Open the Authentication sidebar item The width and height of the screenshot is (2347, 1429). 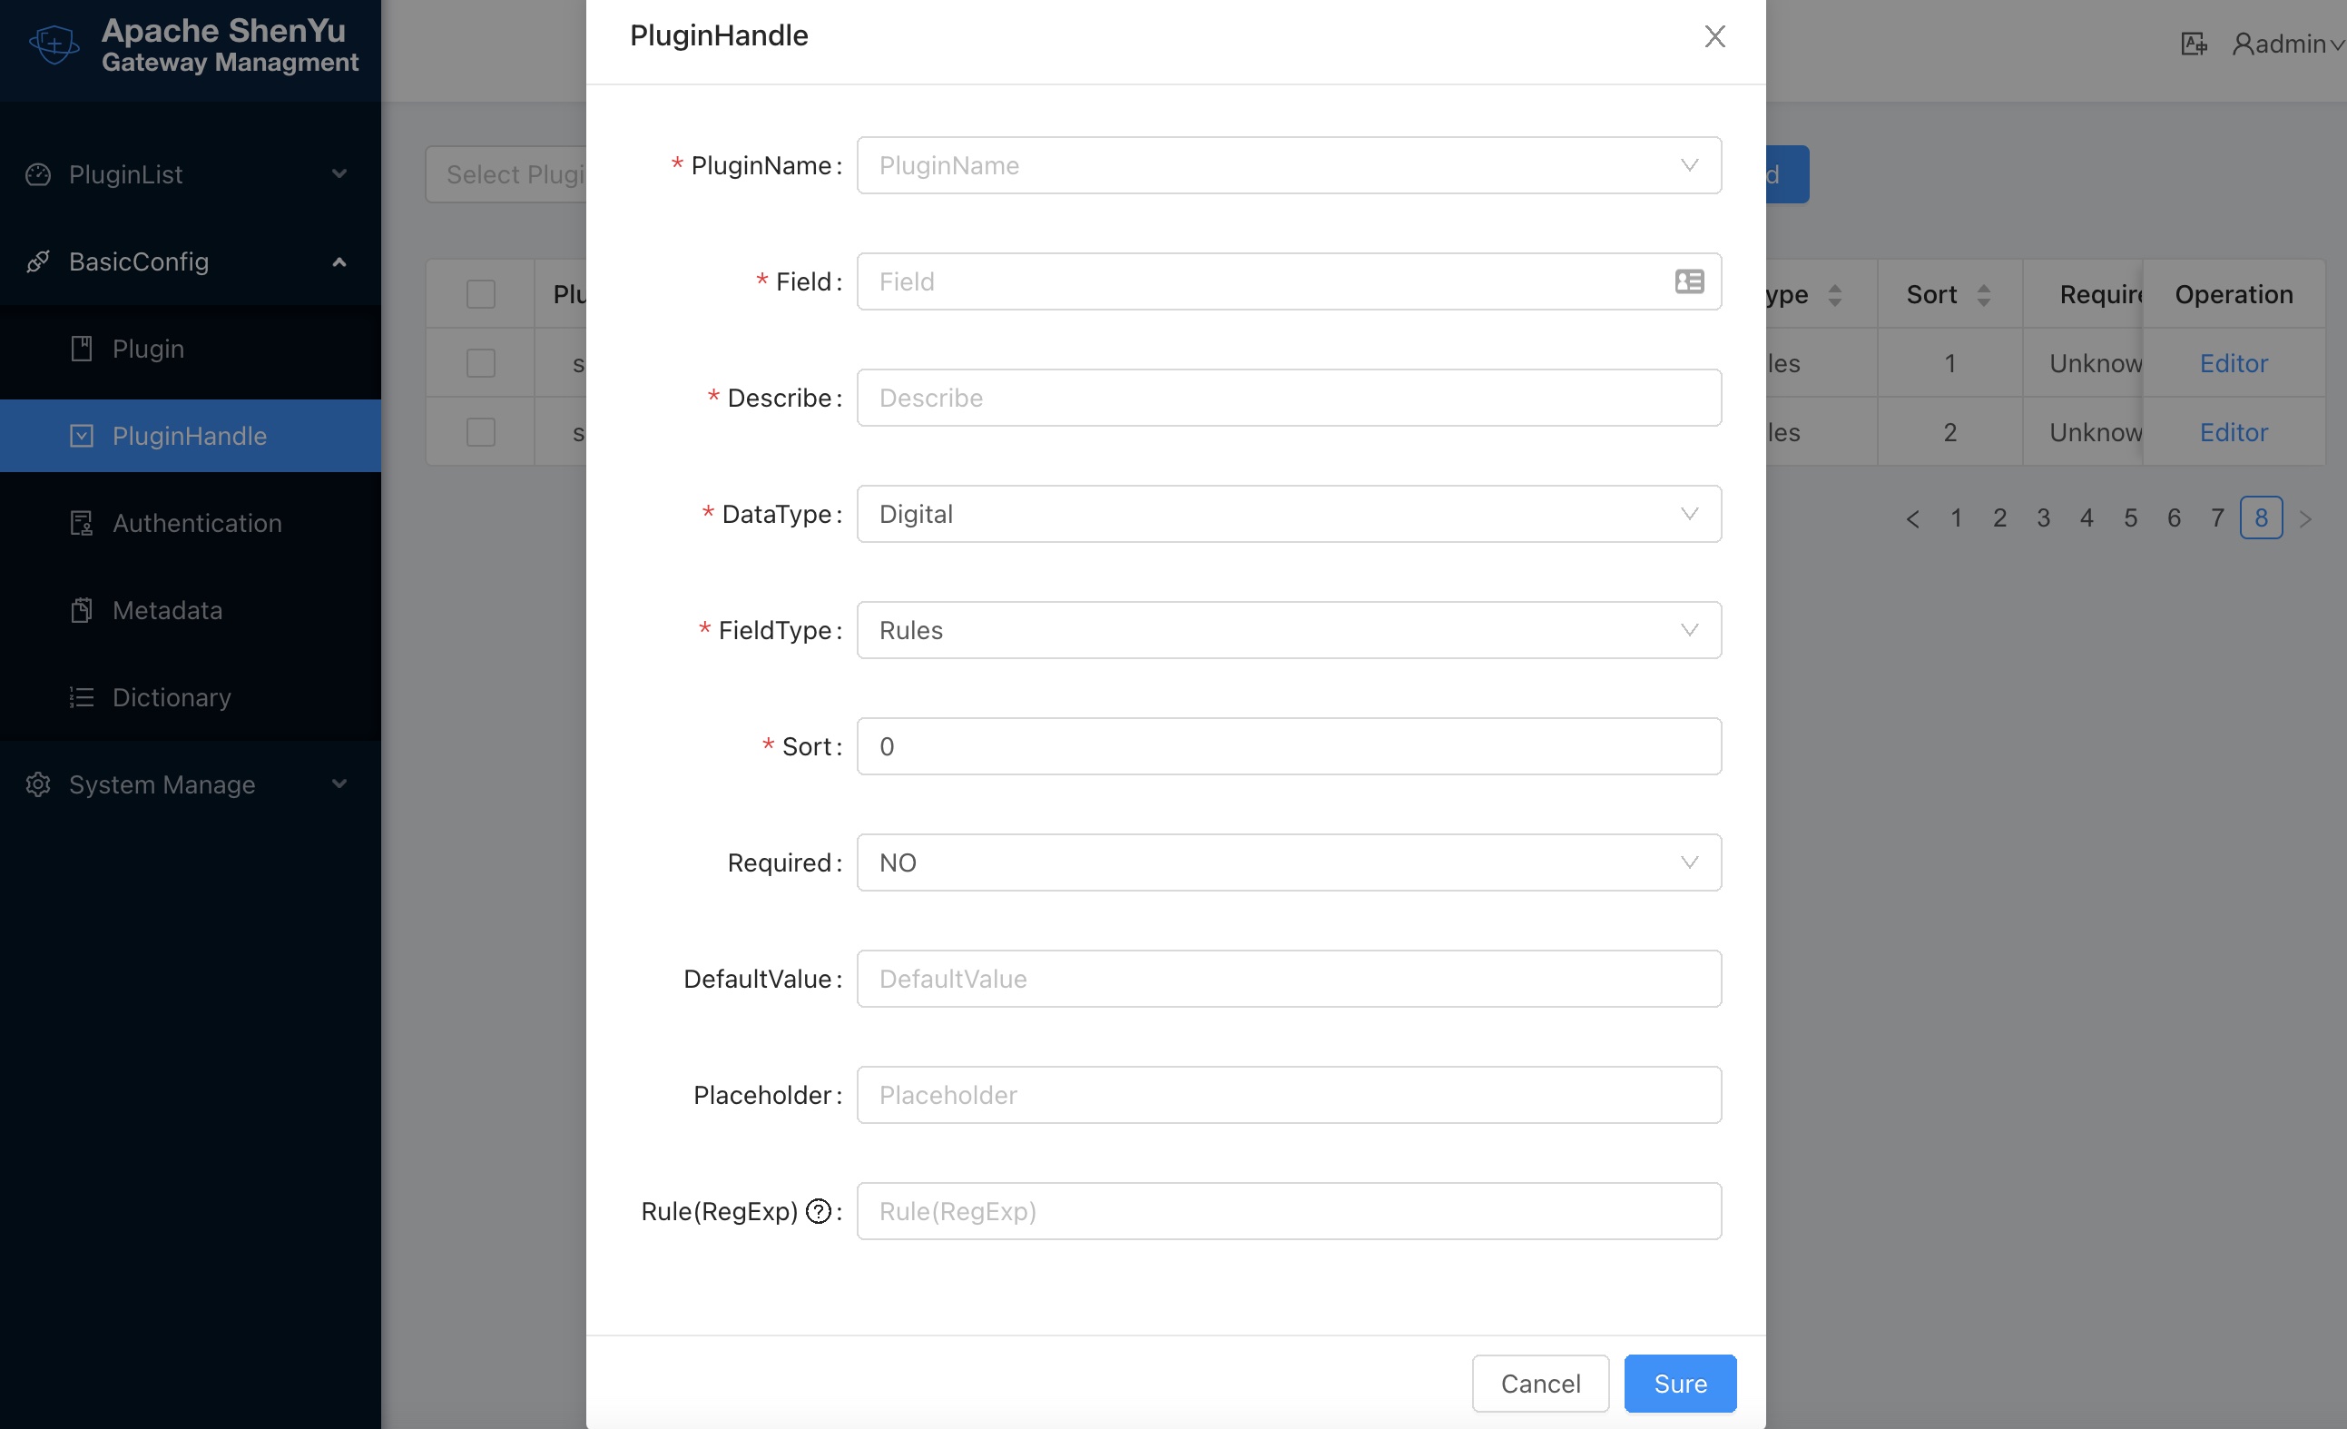(x=196, y=523)
